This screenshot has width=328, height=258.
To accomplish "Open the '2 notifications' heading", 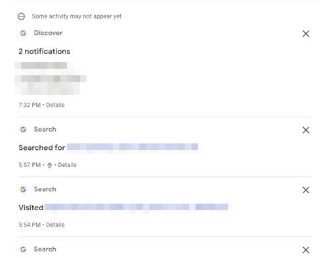I will pos(45,51).
